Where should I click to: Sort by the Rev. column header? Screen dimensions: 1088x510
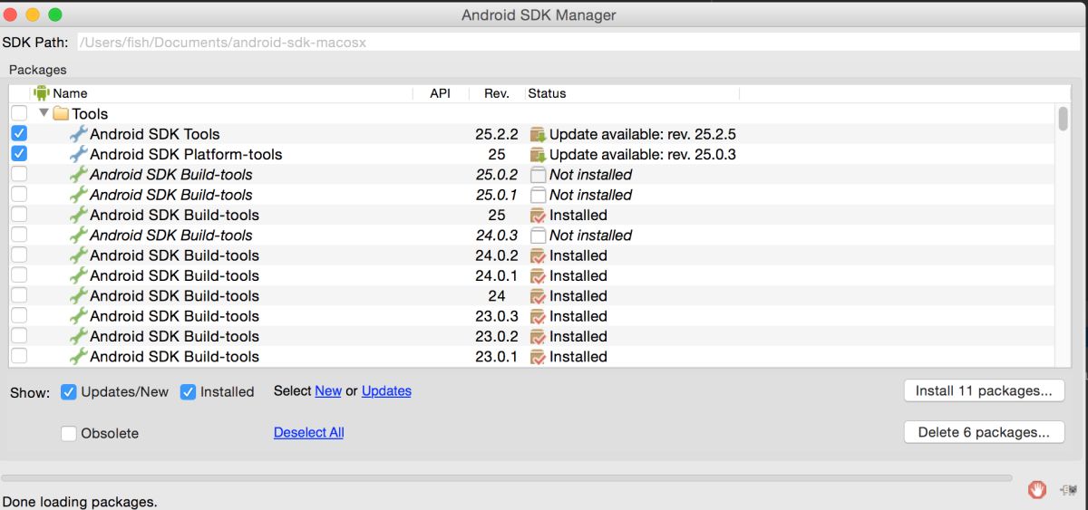[496, 93]
